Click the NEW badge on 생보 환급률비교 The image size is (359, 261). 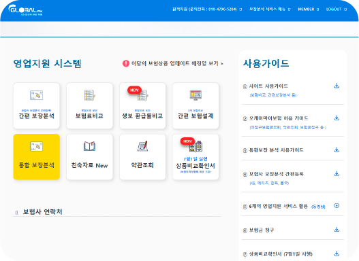(x=134, y=90)
